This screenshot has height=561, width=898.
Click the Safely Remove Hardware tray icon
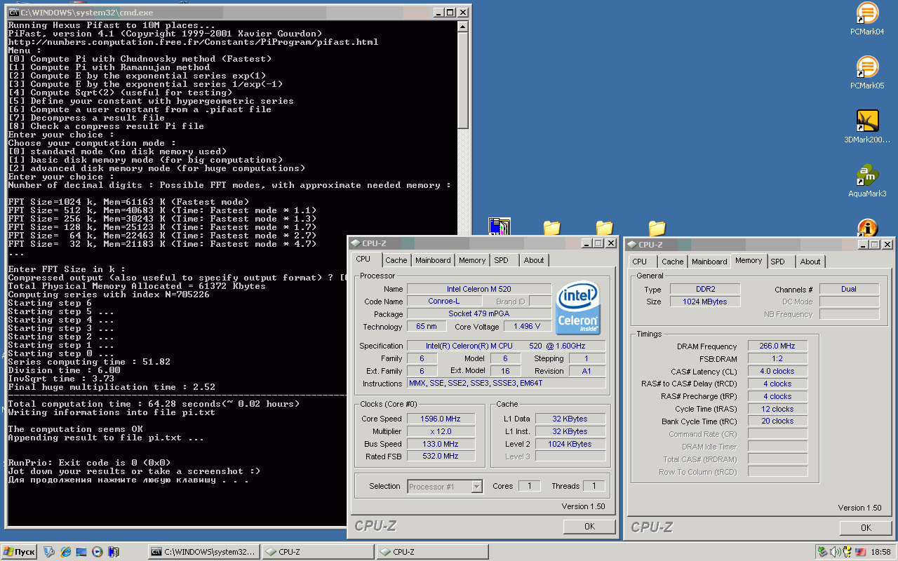pos(822,552)
